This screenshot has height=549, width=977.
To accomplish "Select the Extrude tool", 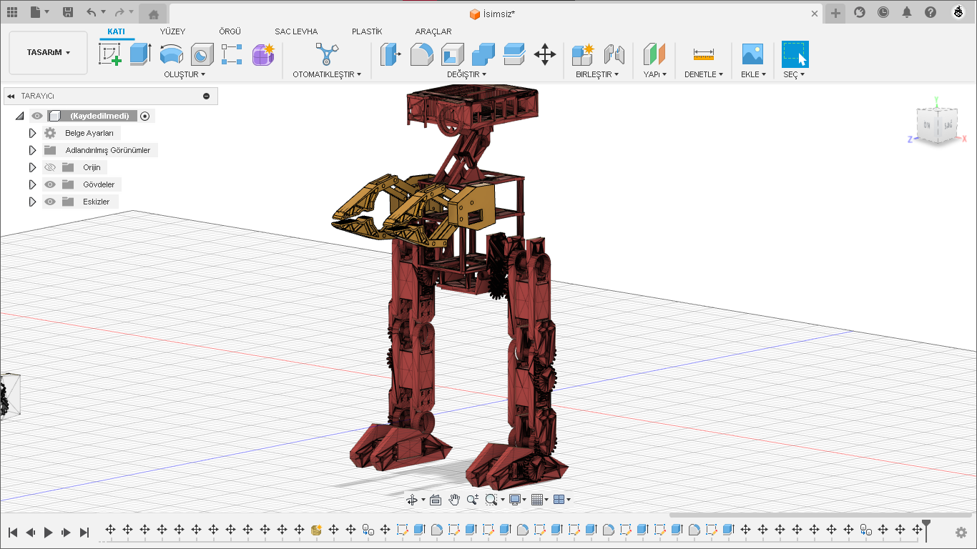I will pos(140,54).
